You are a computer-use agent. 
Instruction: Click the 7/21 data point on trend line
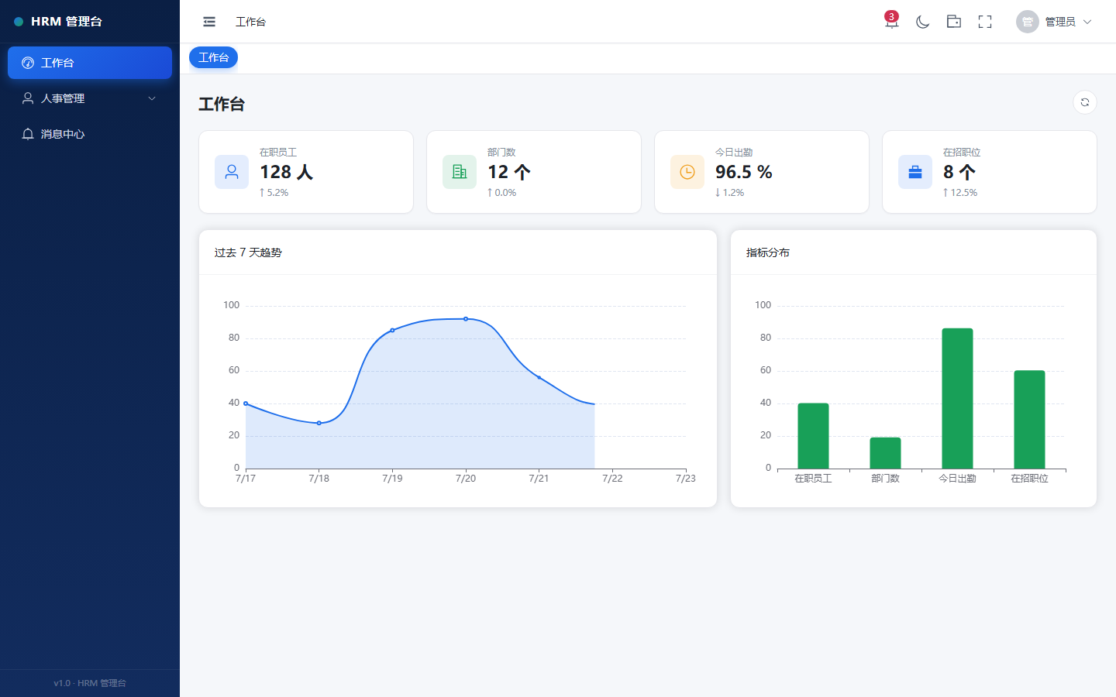coord(539,377)
